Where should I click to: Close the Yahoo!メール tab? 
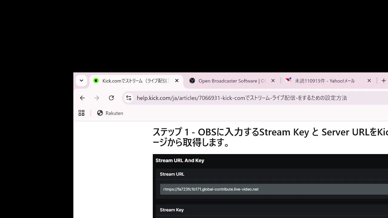tap(369, 81)
